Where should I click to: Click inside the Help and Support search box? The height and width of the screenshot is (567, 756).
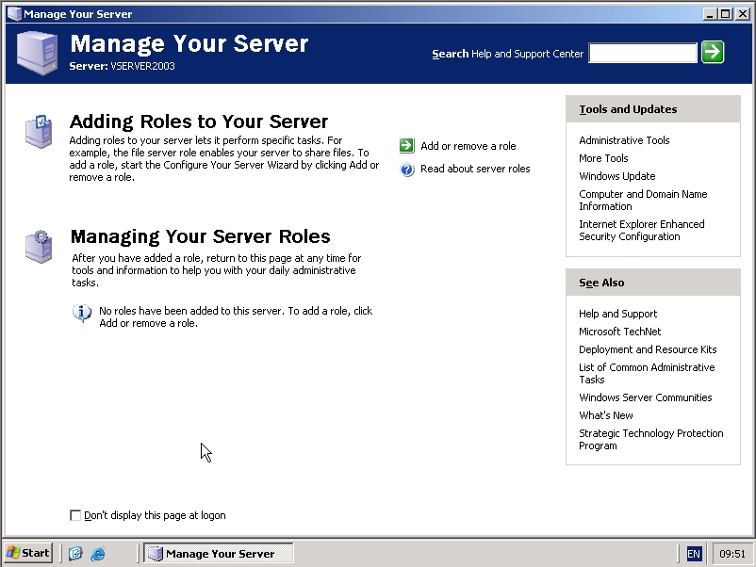(x=642, y=54)
